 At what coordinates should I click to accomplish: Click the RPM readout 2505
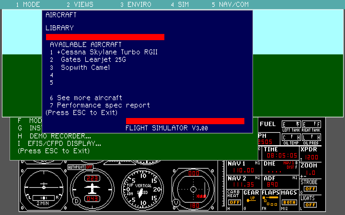[265, 142]
